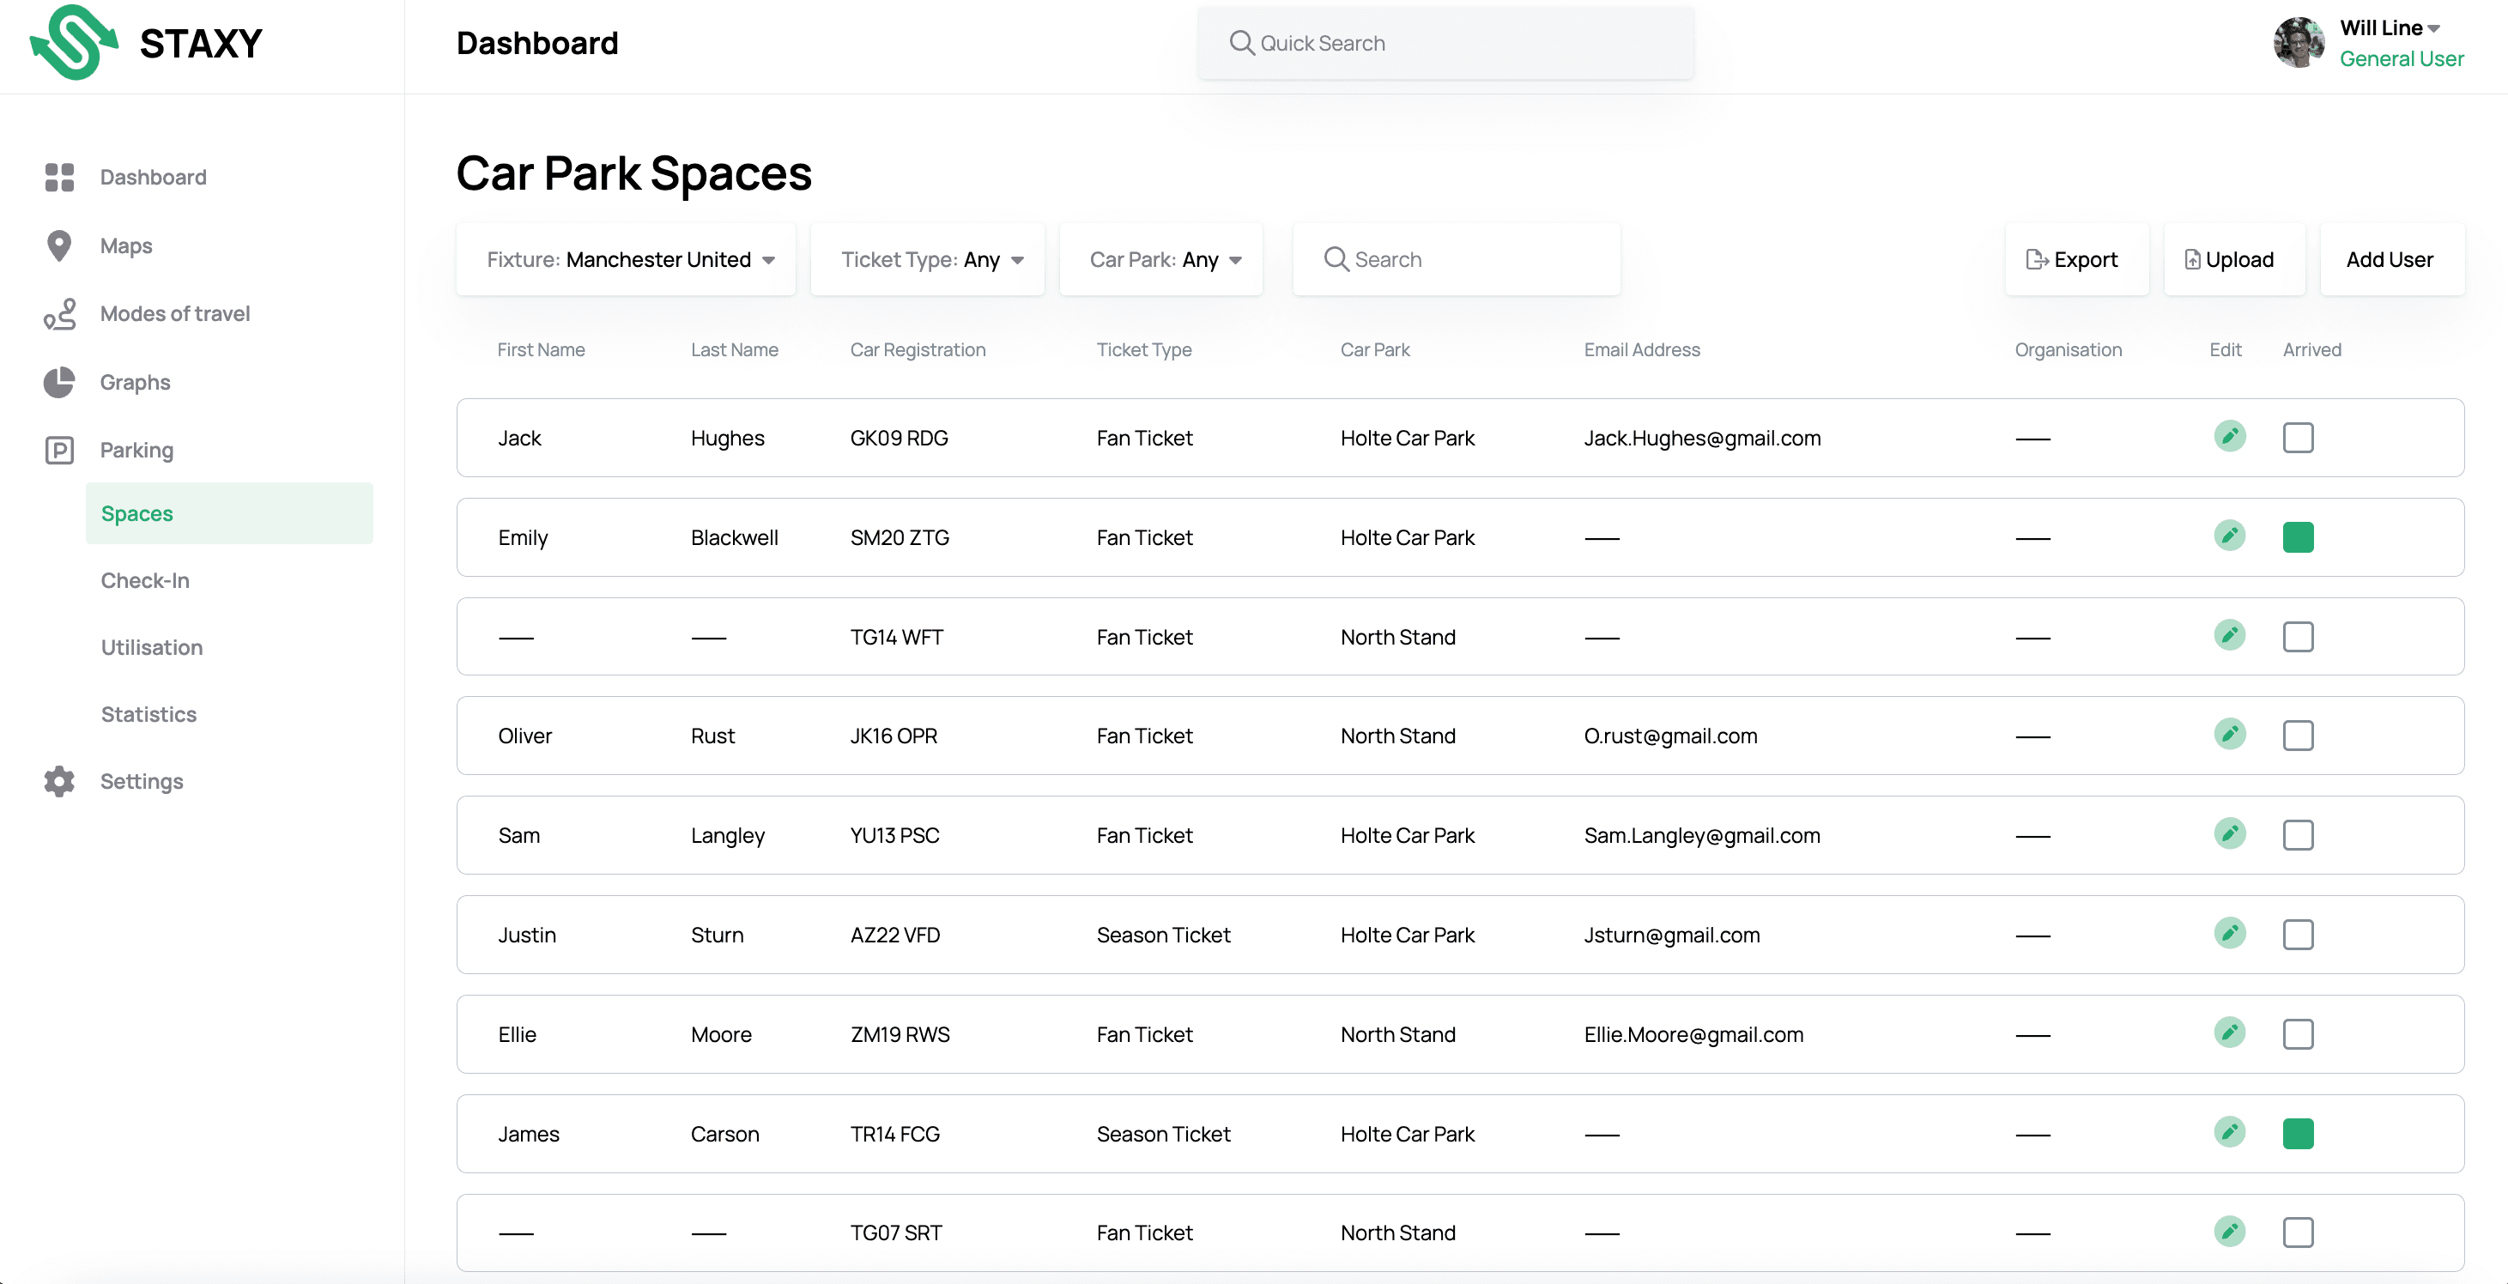Click Will Line profile avatar

tap(2298, 43)
